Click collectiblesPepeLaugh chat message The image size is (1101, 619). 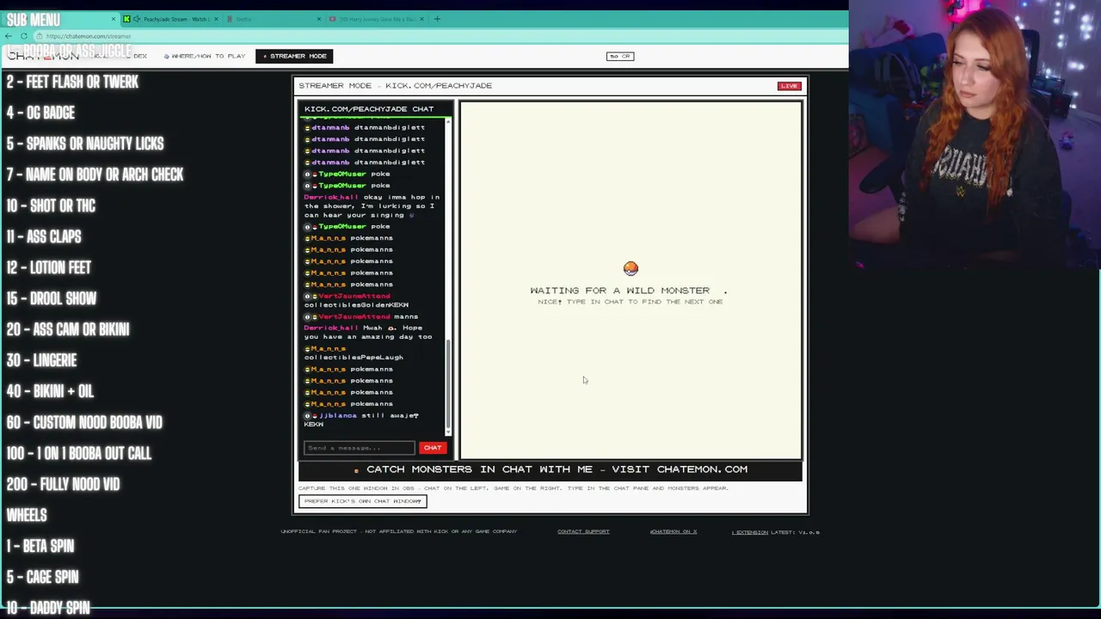[x=354, y=357]
